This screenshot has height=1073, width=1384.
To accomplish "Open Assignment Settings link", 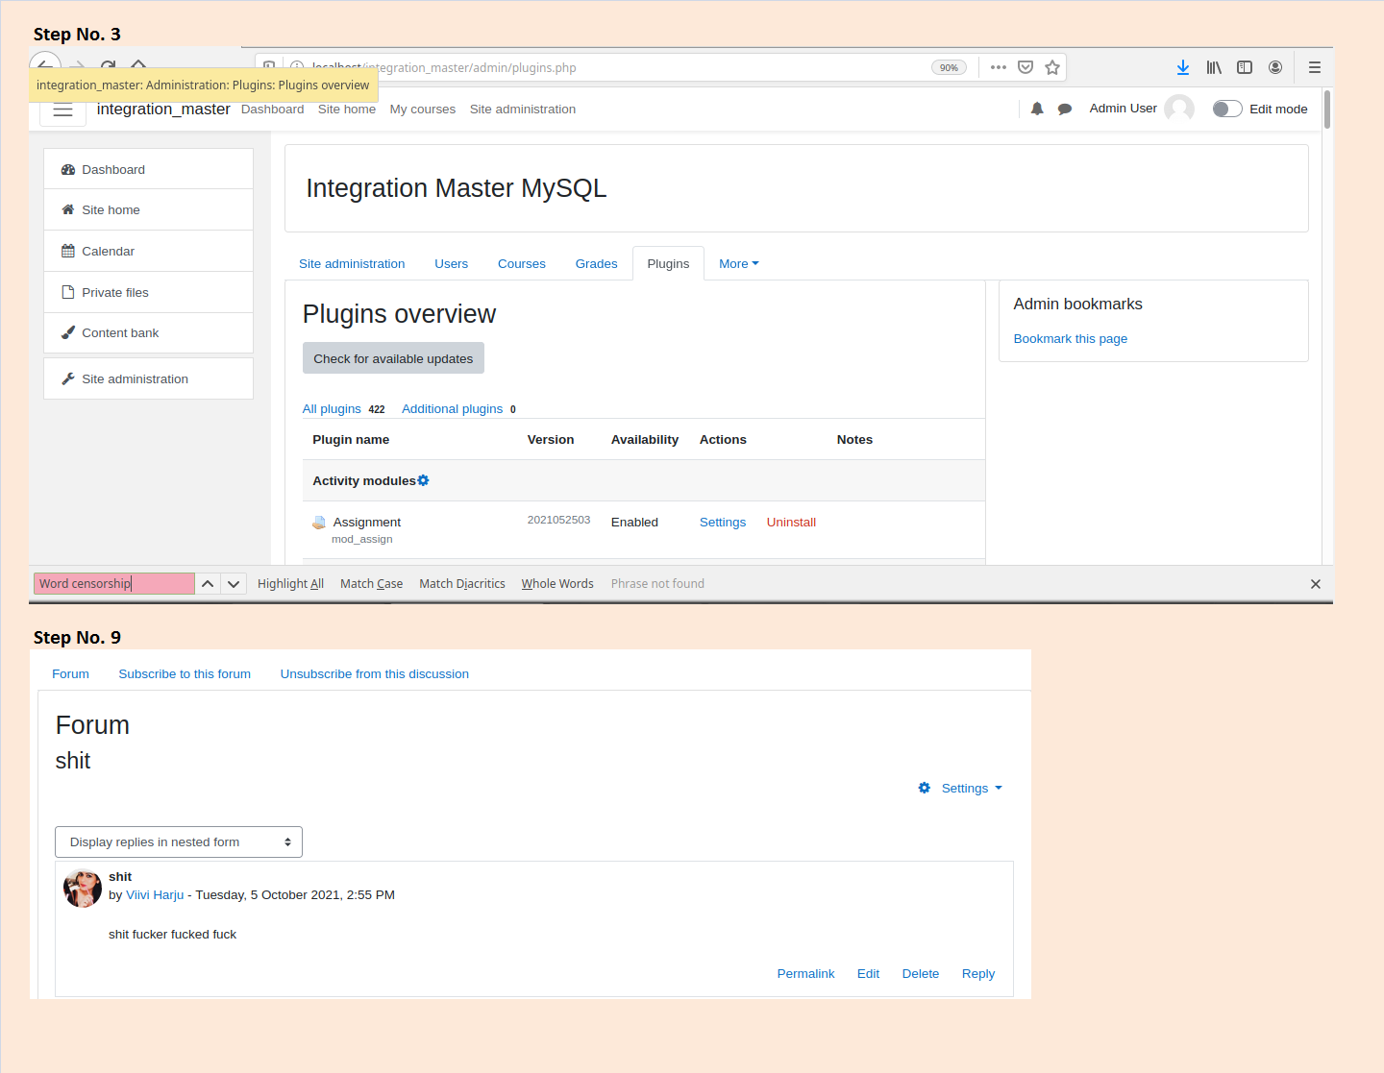I will pyautogui.click(x=722, y=522).
